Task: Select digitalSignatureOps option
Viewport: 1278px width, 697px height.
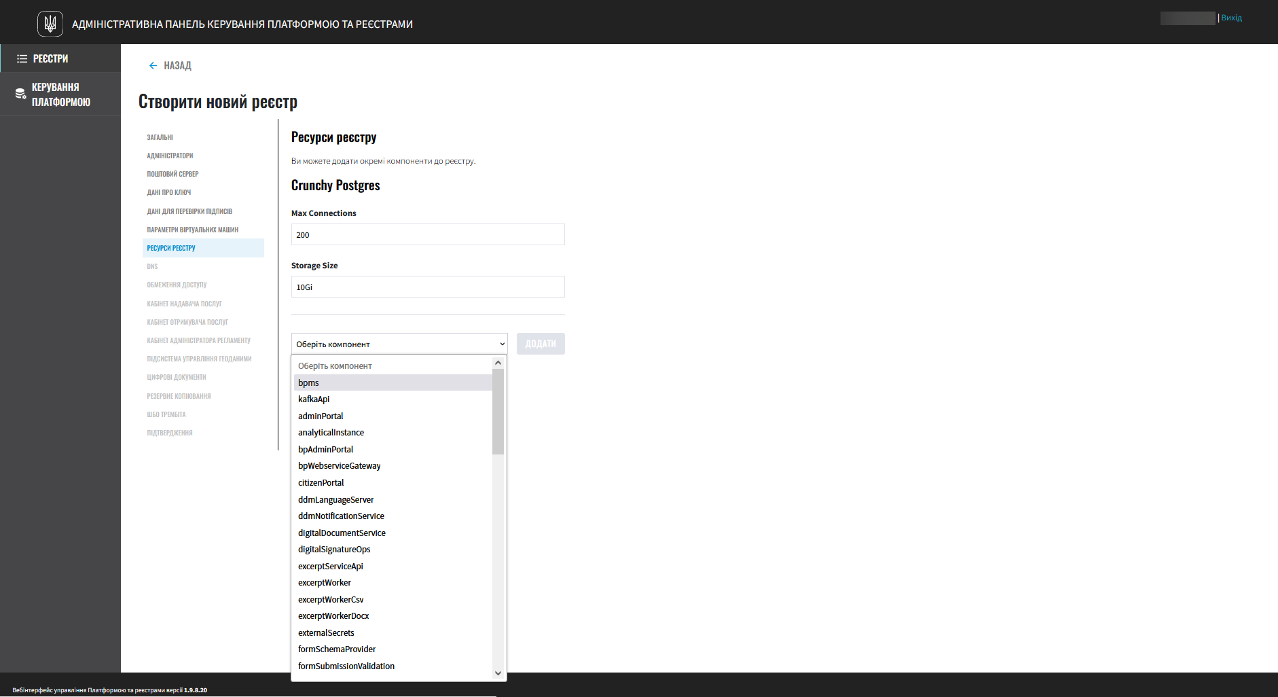Action: coord(392,549)
